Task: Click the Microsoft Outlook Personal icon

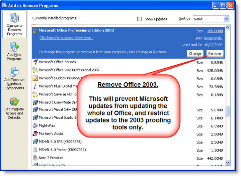Action: [x=35, y=78]
